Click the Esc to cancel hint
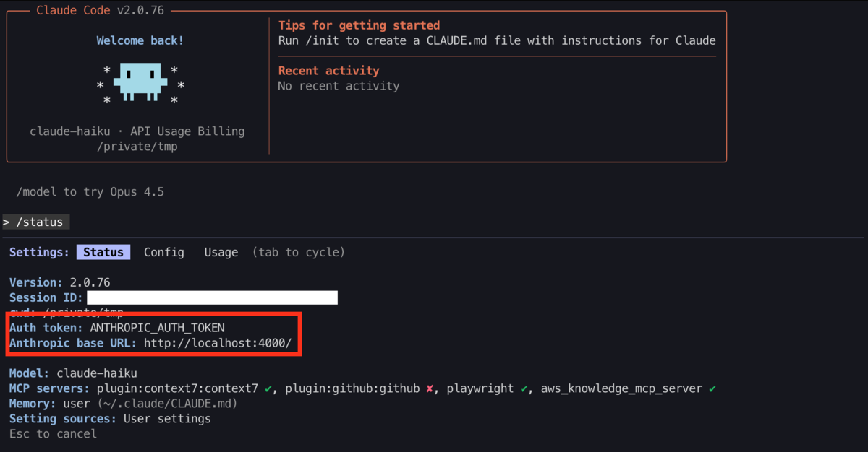Screen dimensions: 868x452 (53, 434)
